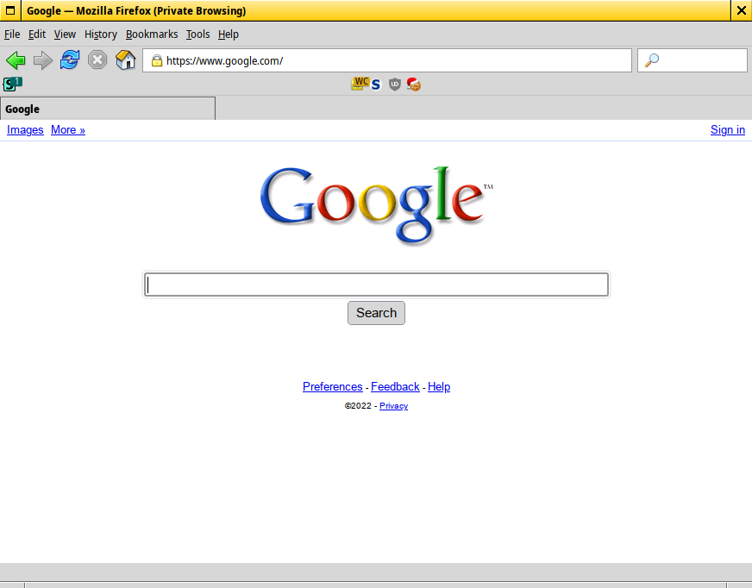
Task: Open the Preferences link
Action: 332,386
